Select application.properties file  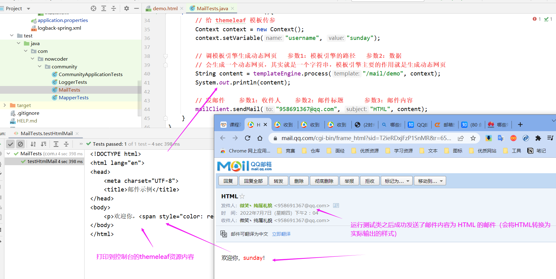[x=63, y=20]
